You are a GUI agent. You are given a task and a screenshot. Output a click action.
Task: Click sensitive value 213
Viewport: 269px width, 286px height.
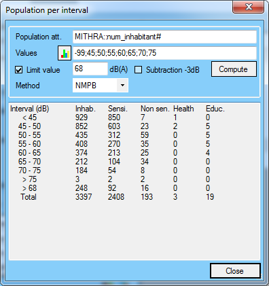tap(114, 153)
